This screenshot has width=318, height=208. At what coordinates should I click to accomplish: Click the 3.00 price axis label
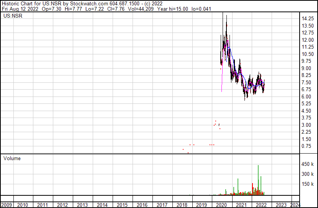click(307, 125)
